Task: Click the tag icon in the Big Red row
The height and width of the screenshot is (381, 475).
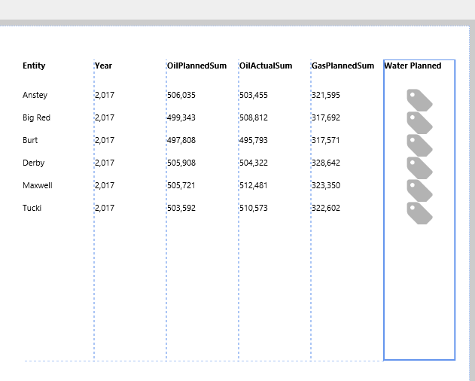Action: click(419, 122)
